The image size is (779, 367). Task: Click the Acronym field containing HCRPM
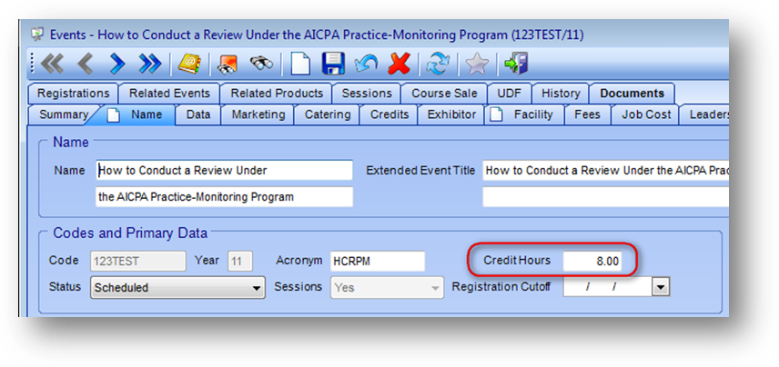[x=378, y=262]
